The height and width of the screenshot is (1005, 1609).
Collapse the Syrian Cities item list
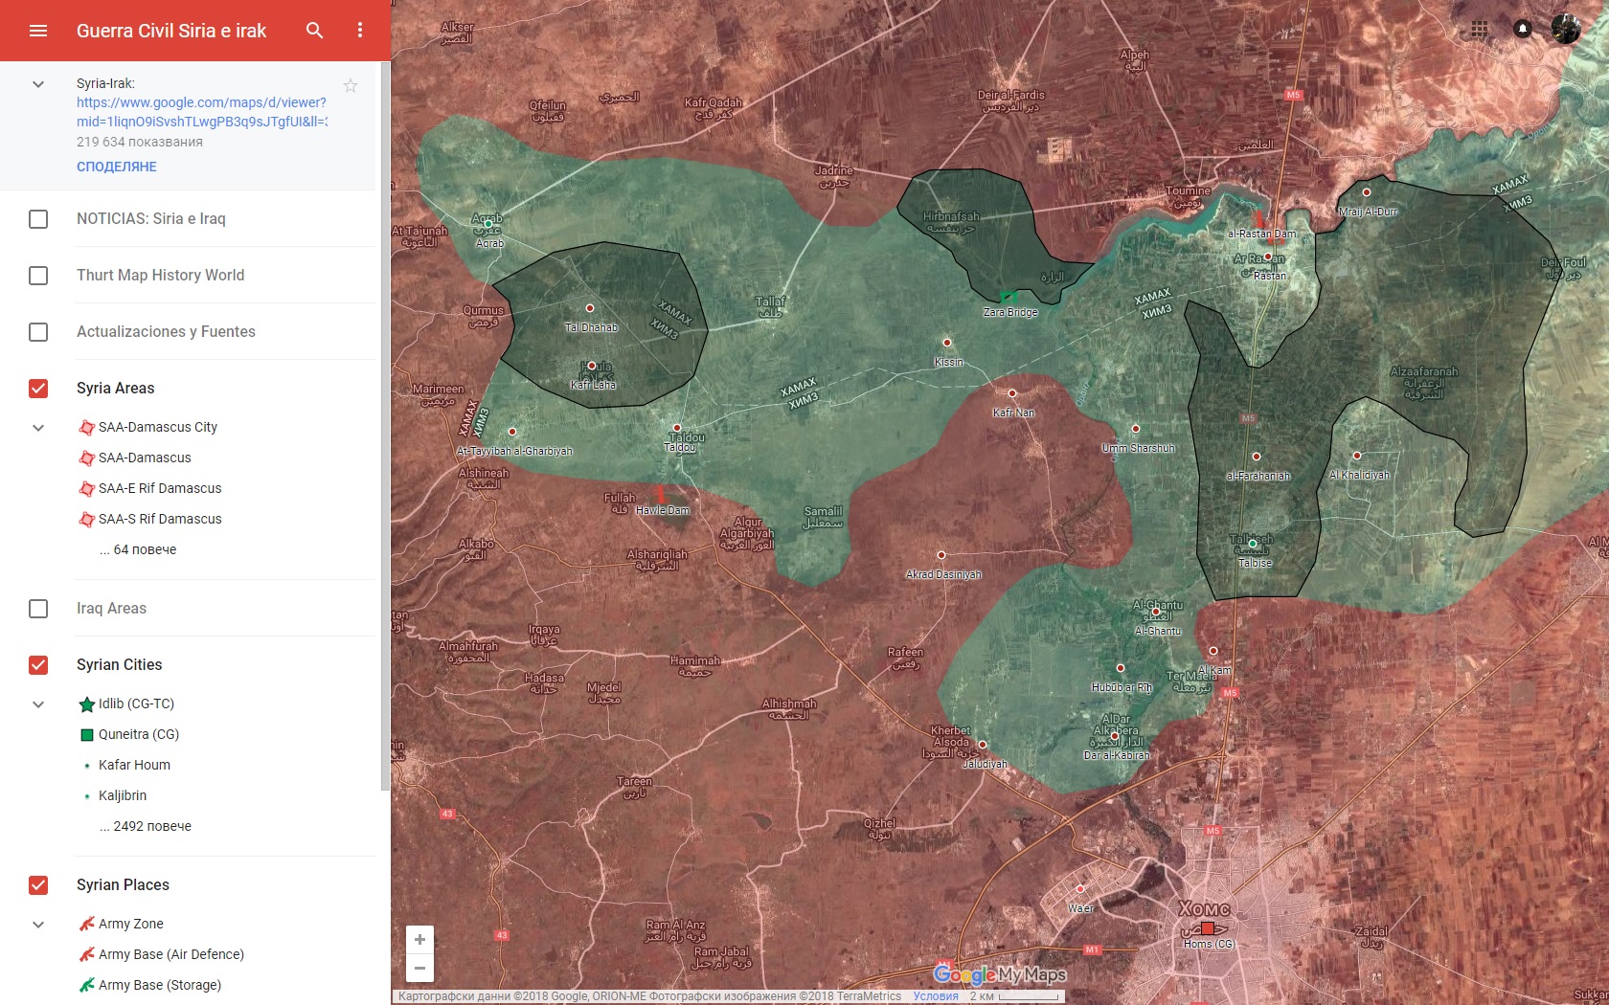[x=38, y=704]
